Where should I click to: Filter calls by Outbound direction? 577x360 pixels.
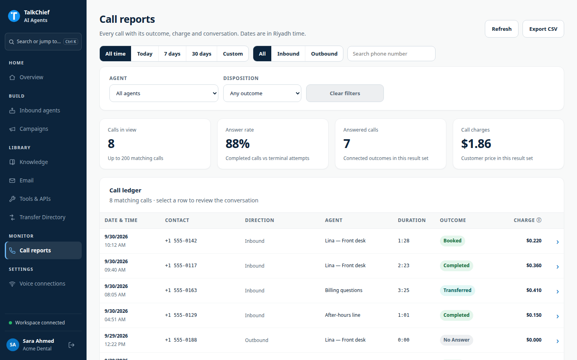click(324, 54)
